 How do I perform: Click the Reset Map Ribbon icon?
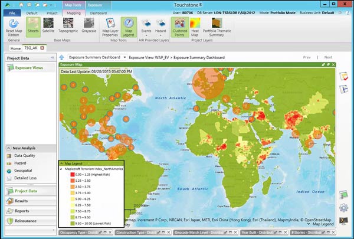[x=14, y=28]
